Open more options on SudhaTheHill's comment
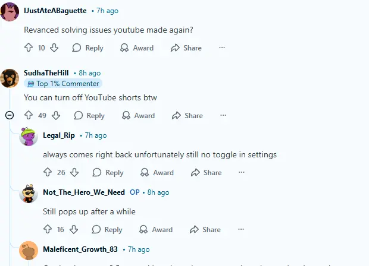Image resolution: width=369 pixels, height=266 pixels. pyautogui.click(x=223, y=116)
